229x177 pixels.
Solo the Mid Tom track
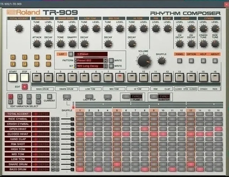(57, 154)
